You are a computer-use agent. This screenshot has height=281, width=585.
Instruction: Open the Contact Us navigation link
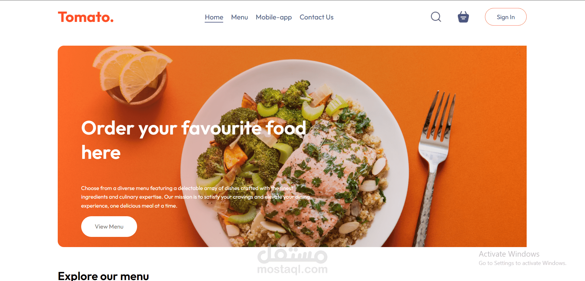click(x=316, y=17)
